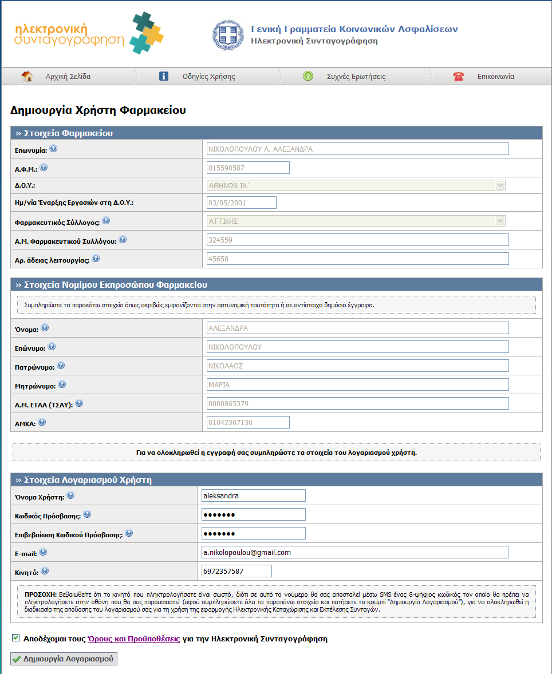Click the help icon beside Επώνυμο

(x=52, y=347)
